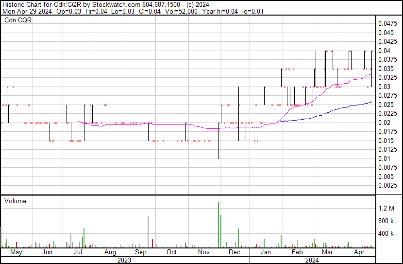Click the Oct month label
The height and width of the screenshot is (264, 403).
point(172,252)
